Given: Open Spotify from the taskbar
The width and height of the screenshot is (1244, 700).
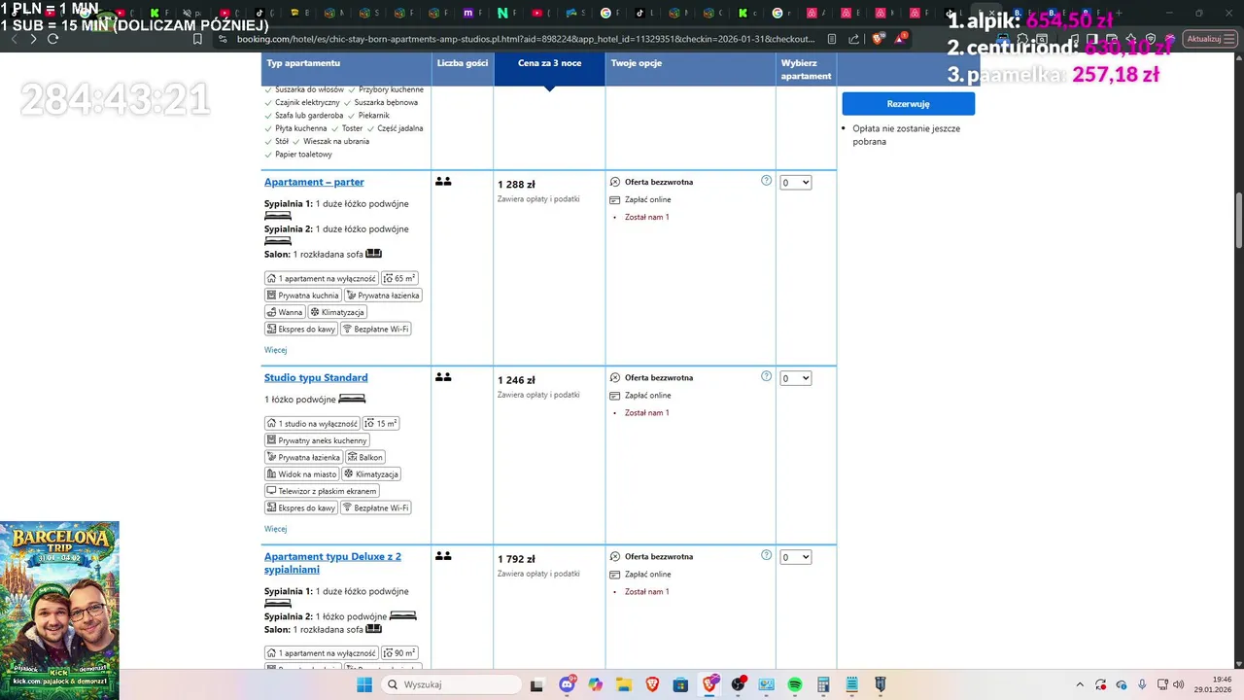Looking at the screenshot, I should pyautogui.click(x=794, y=684).
